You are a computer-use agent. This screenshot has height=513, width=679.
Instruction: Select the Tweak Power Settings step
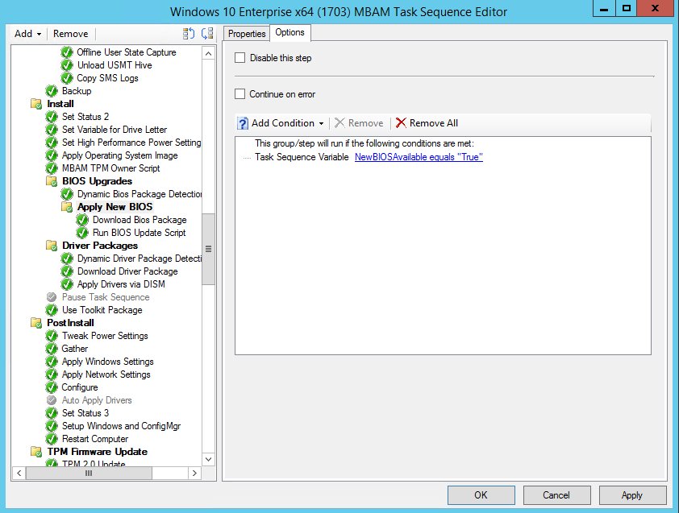coord(105,336)
